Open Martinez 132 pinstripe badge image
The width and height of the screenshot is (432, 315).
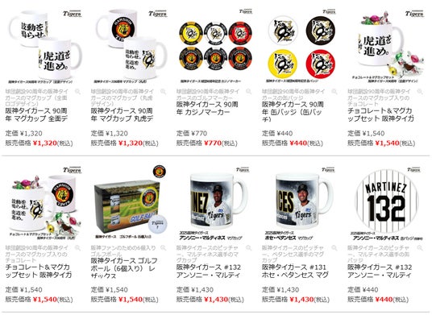[x=387, y=203]
